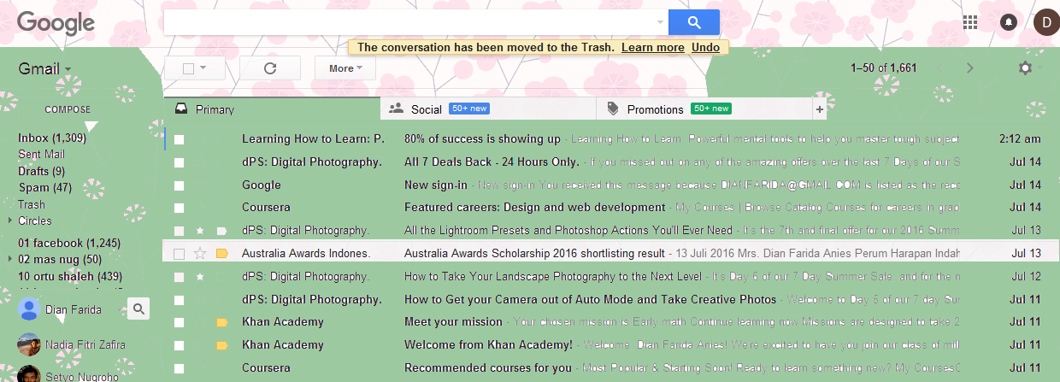This screenshot has width=1060, height=382.
Task: Click the COMPOSE button
Action: click(68, 109)
